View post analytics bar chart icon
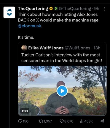Image resolution: width=110 pixels, height=128 pixels. (x=82, y=121)
